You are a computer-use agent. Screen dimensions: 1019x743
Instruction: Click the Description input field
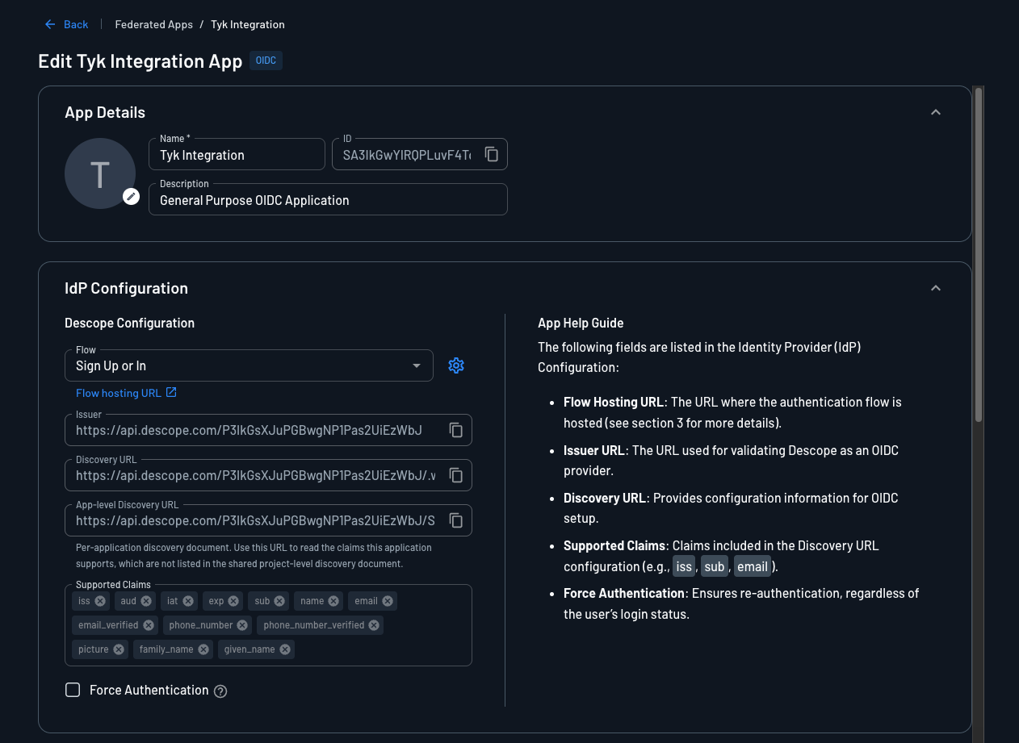coord(328,199)
